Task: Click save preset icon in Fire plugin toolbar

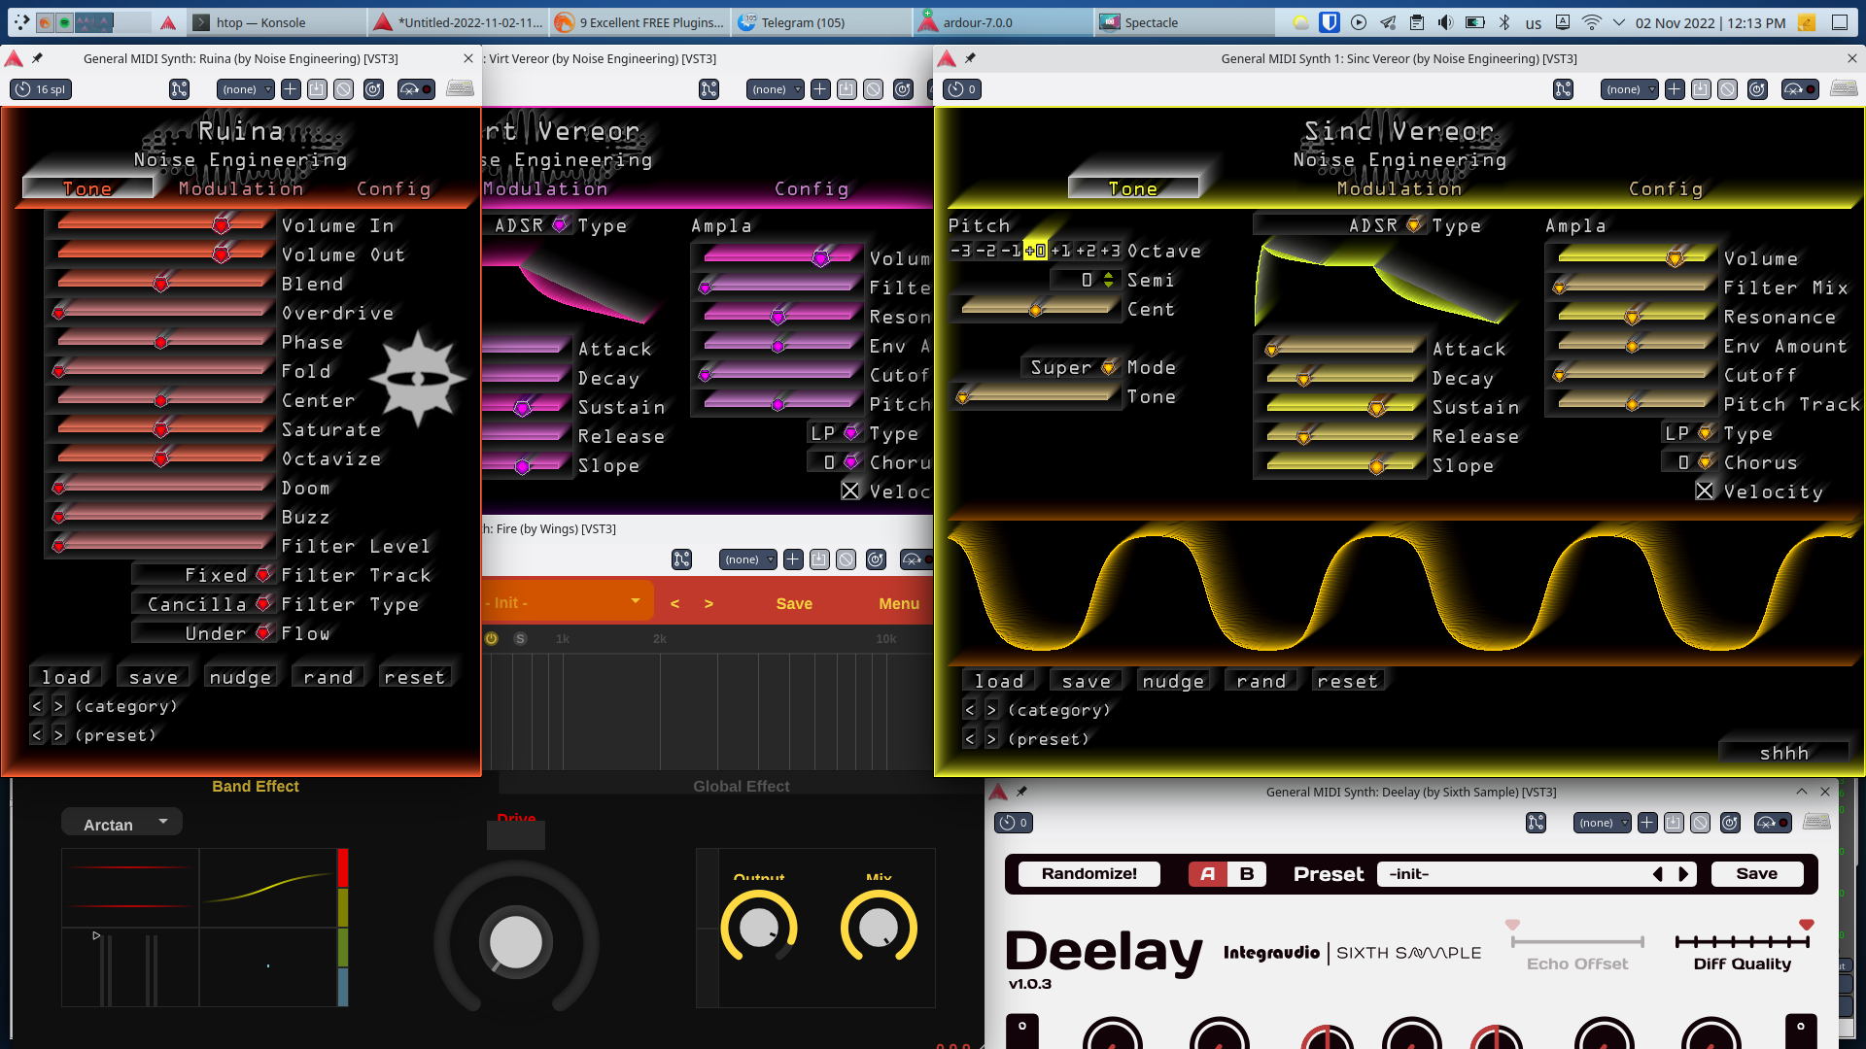Action: 819,559
